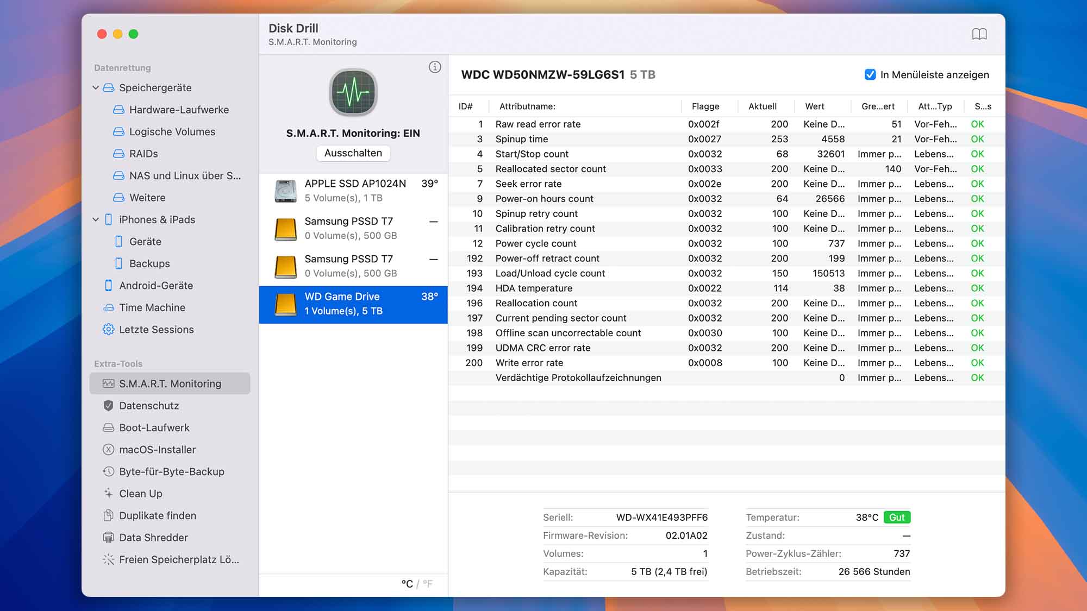Click the '26 566 Stunden' Betriebszeit value

[x=874, y=572]
